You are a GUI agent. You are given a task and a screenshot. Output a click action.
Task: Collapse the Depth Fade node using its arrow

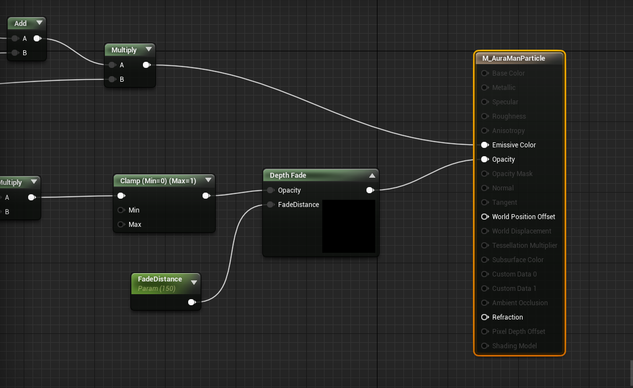click(x=373, y=175)
